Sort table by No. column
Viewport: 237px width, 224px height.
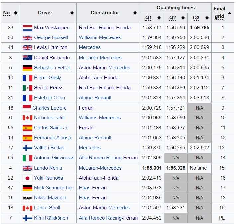point(16,13)
